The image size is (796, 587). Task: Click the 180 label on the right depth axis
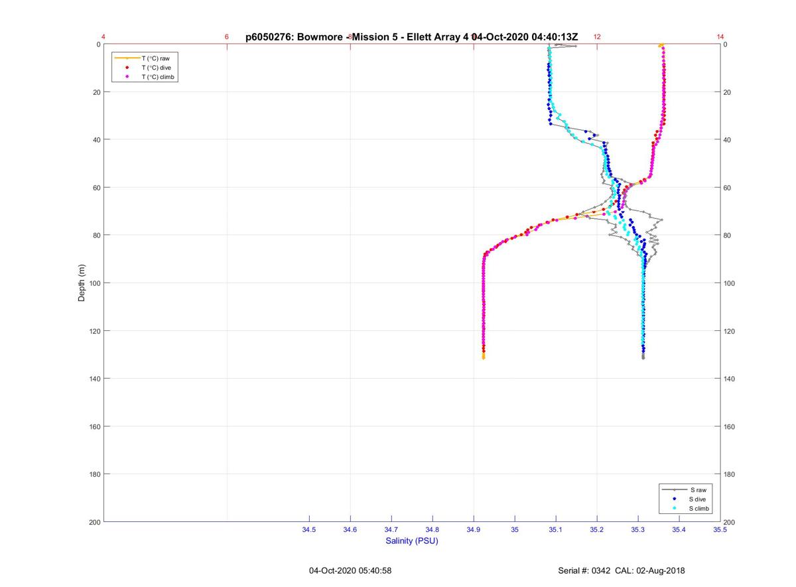tap(730, 474)
